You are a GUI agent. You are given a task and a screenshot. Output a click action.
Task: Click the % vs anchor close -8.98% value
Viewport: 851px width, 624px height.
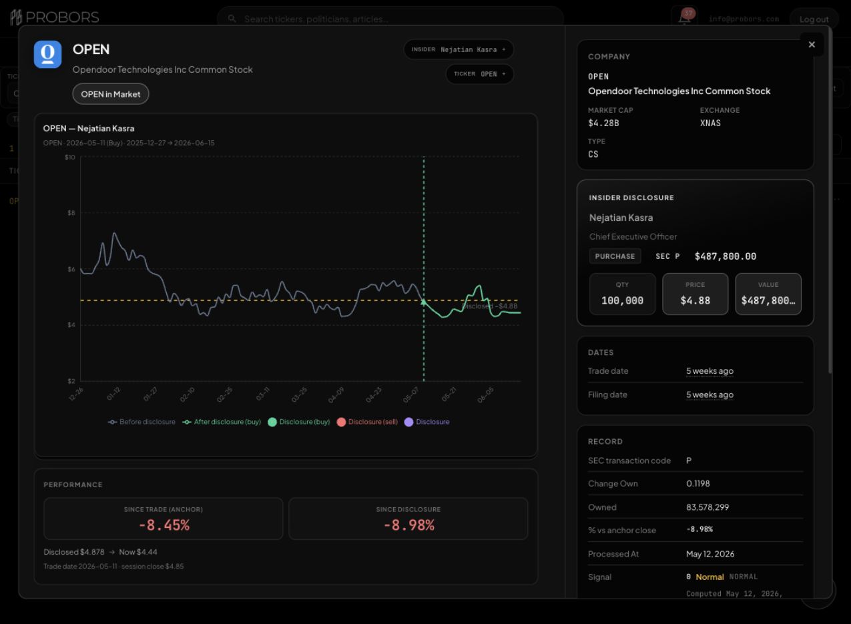click(699, 529)
